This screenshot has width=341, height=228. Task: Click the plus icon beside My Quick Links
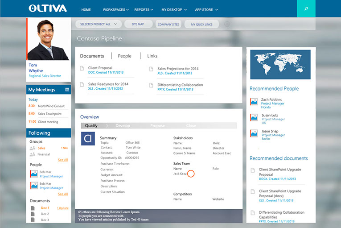[x=227, y=24]
